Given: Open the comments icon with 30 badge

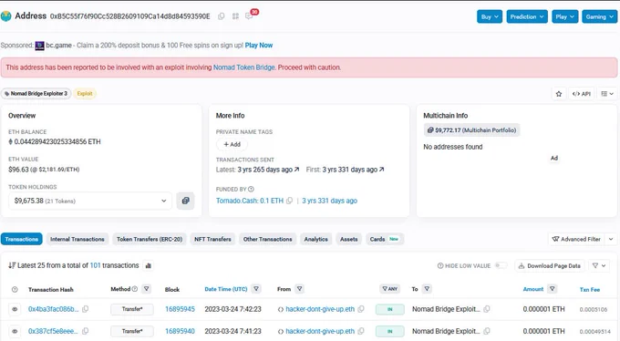Looking at the screenshot, I should (249, 16).
